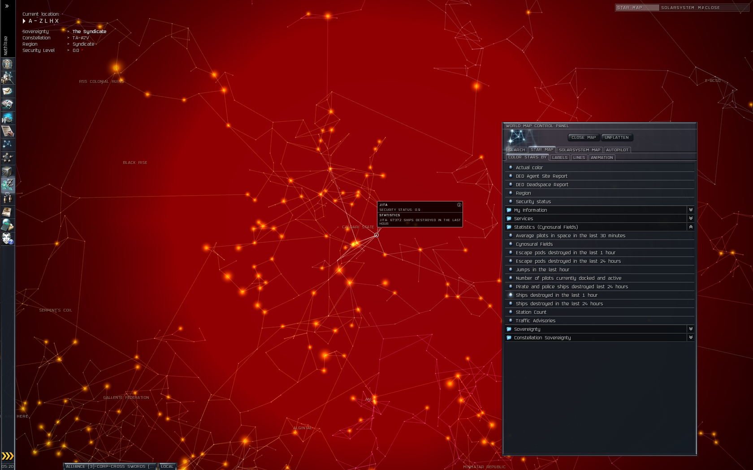Screen dimensions: 753x470
Task: Click the Close Map button
Action: point(584,137)
